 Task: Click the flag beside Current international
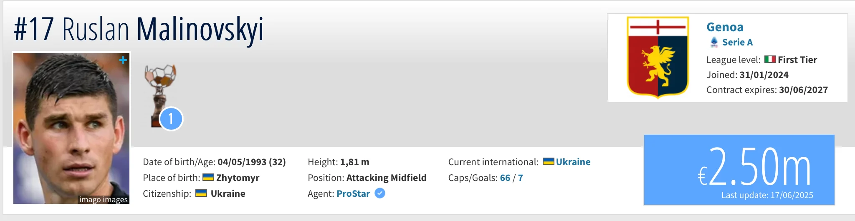548,162
